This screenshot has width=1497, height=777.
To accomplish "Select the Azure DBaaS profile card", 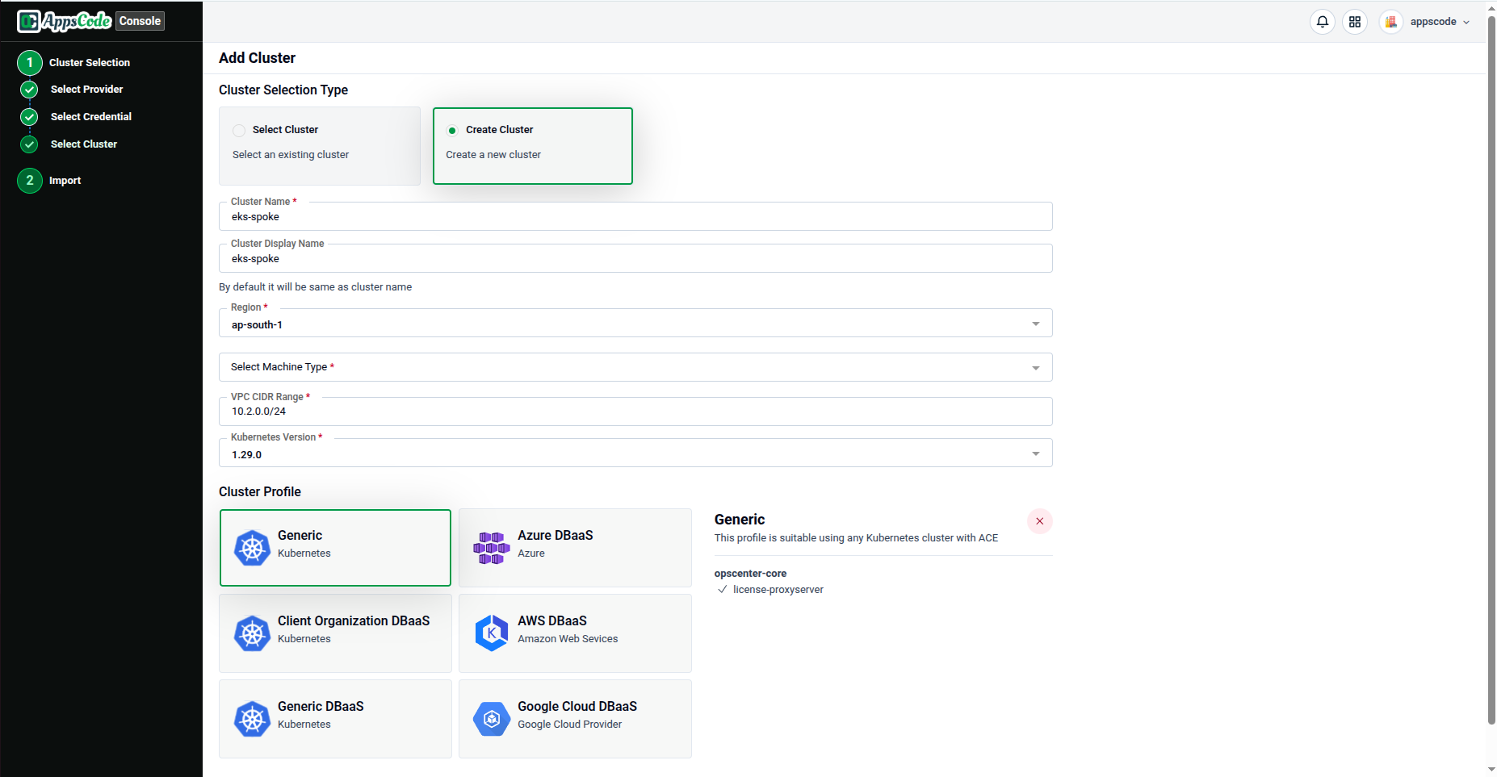I will pos(575,548).
